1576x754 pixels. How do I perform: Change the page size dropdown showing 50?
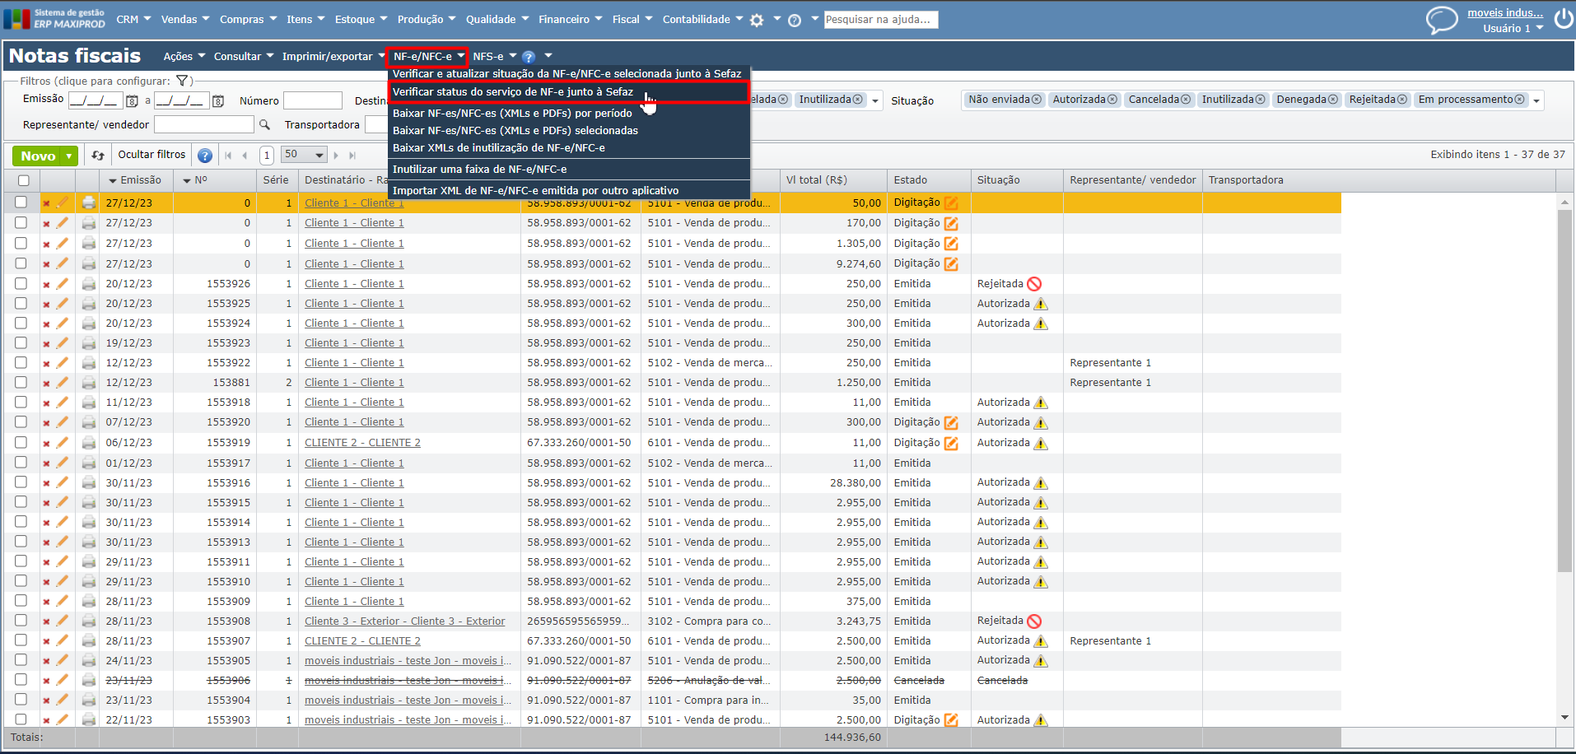pos(304,155)
